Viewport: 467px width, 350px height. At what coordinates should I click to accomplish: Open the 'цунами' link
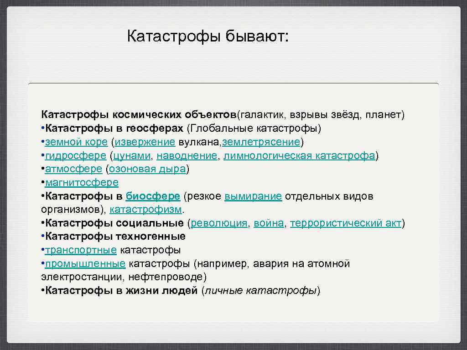point(132,156)
